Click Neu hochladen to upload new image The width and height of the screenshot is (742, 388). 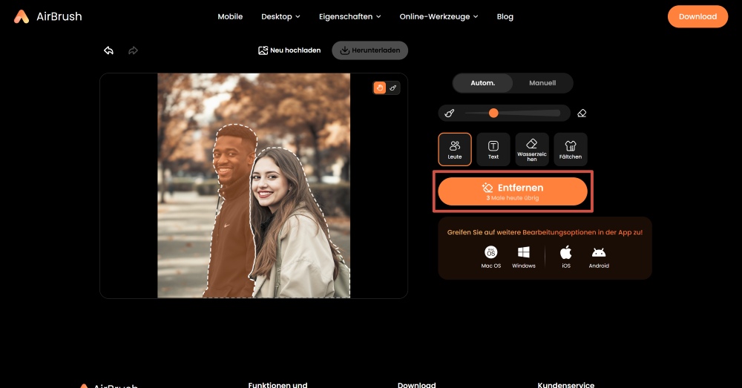point(289,50)
